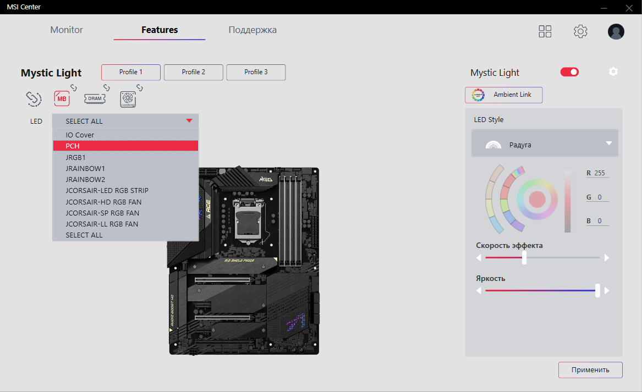Click the motherboard preview image
The width and height of the screenshot is (642, 392).
[244, 261]
